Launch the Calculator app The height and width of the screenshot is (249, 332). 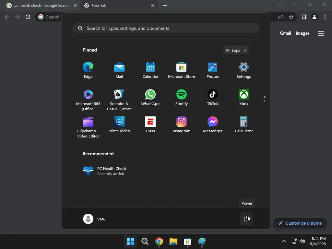(x=244, y=125)
